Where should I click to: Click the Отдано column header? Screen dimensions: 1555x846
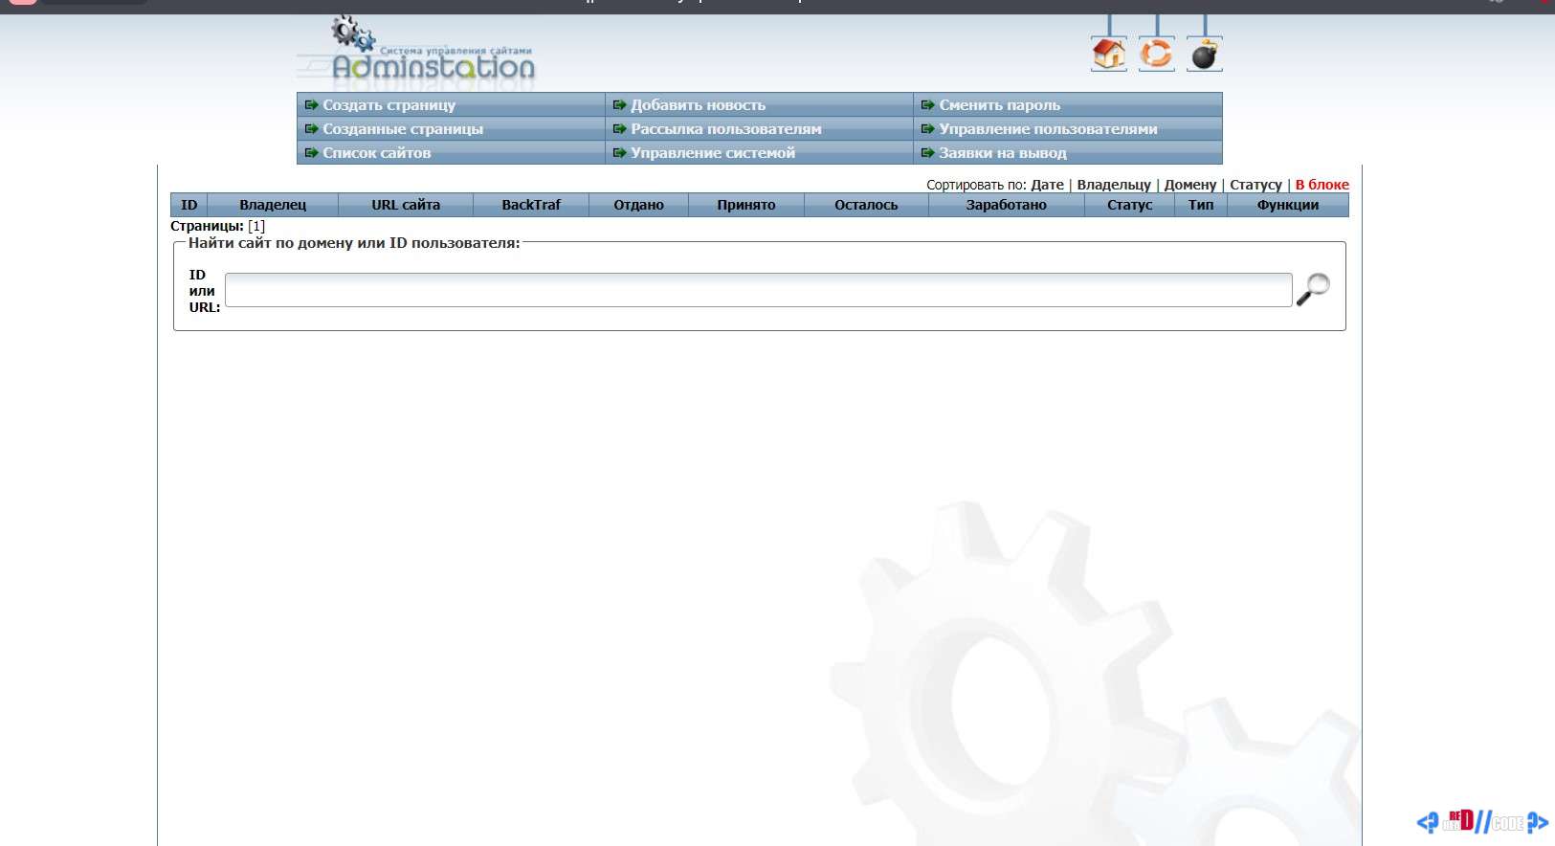tap(638, 205)
